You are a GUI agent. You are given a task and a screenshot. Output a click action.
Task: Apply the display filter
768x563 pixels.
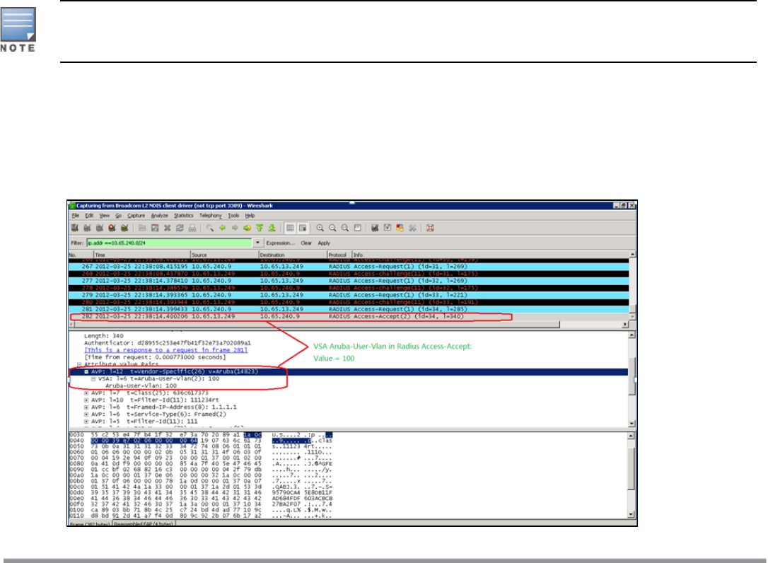pos(325,243)
